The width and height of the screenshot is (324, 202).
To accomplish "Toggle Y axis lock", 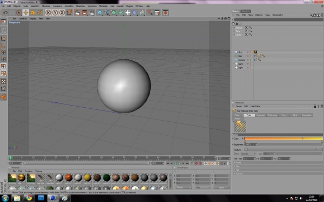I will tap(55, 12).
